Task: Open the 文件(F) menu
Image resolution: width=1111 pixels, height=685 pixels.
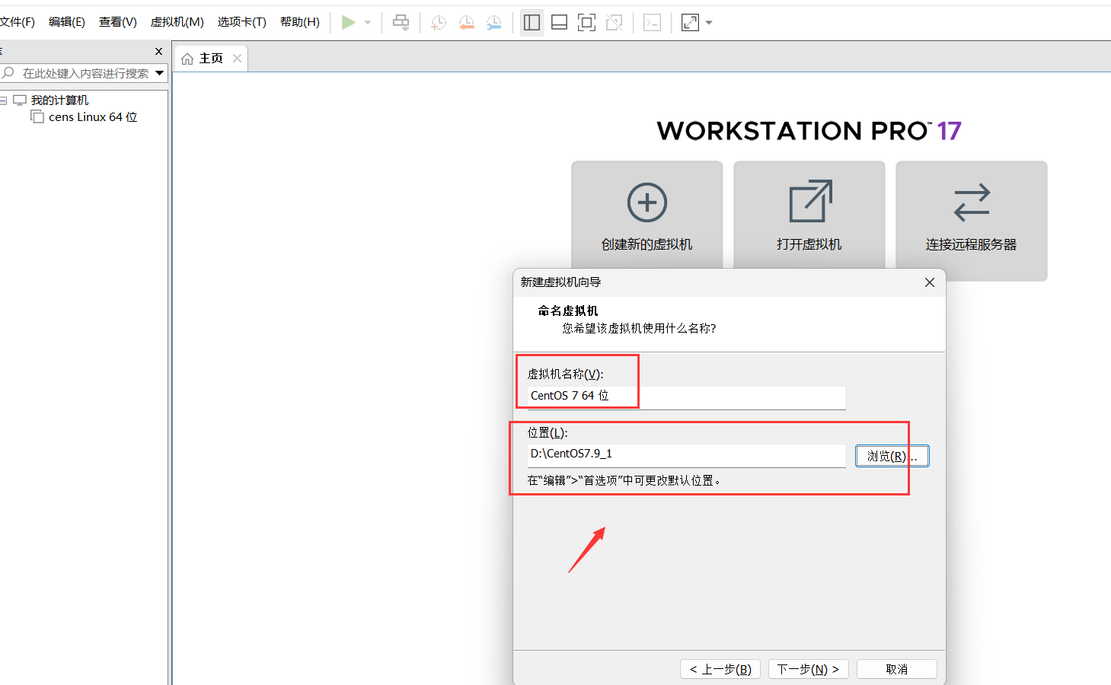Action: click(18, 22)
